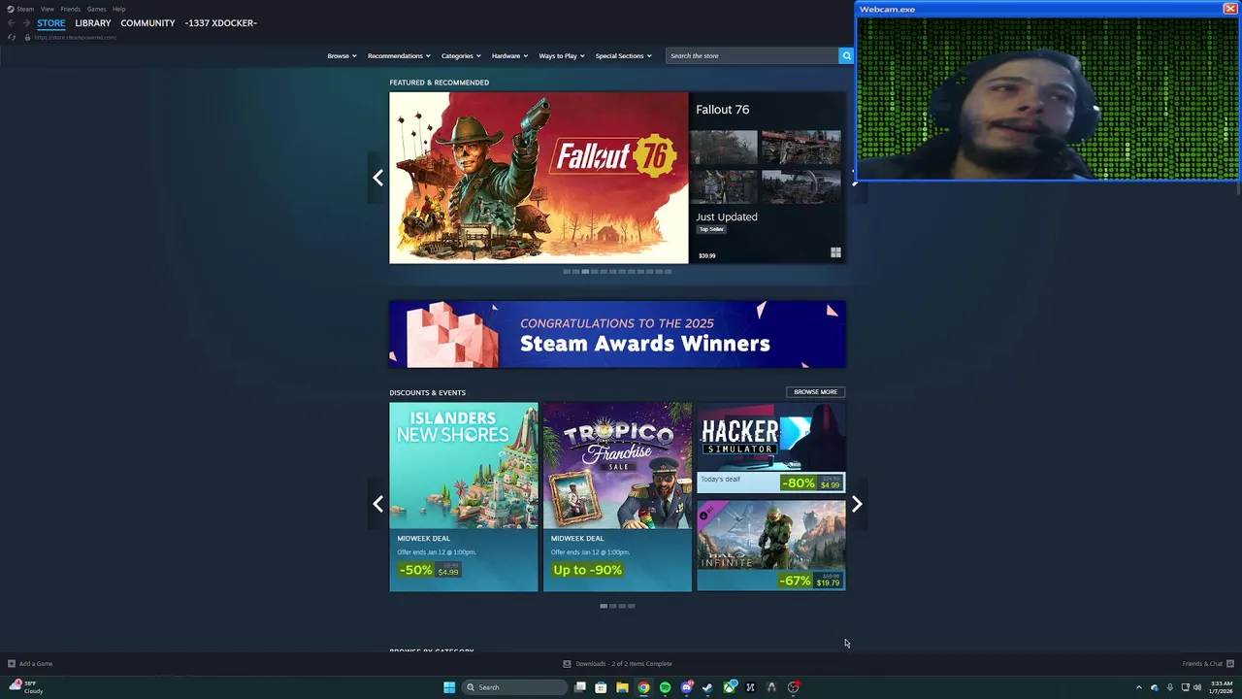Image resolution: width=1242 pixels, height=699 pixels.
Task: Click Friends & Chat text at bottom right
Action: click(x=1202, y=664)
